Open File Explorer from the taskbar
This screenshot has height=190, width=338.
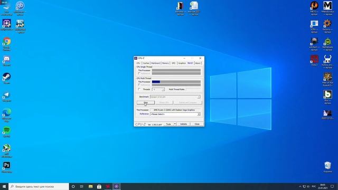(x=90, y=186)
